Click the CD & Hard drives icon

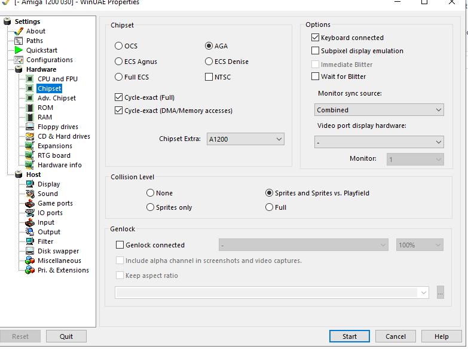[30, 136]
